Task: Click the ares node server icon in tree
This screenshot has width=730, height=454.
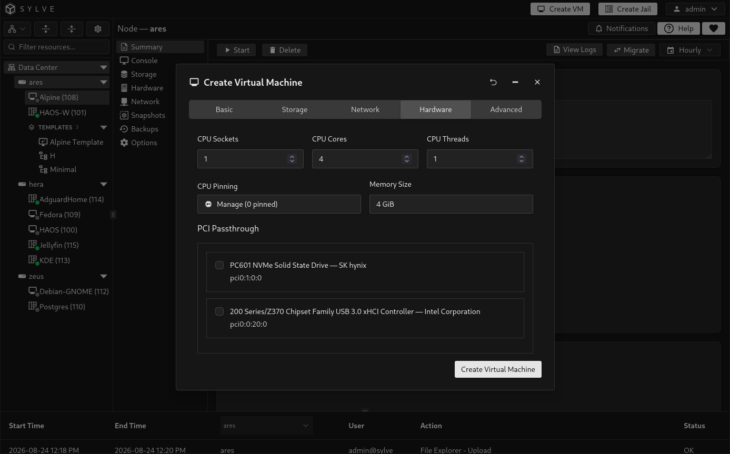Action: click(x=22, y=82)
